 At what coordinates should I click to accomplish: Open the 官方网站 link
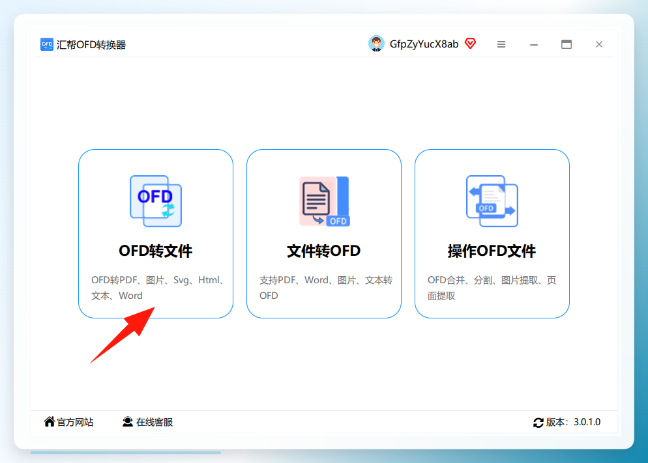[75, 422]
